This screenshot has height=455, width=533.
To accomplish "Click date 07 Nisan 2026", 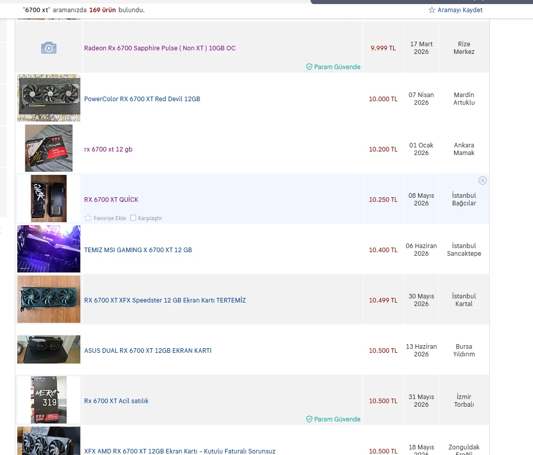I will (x=421, y=99).
